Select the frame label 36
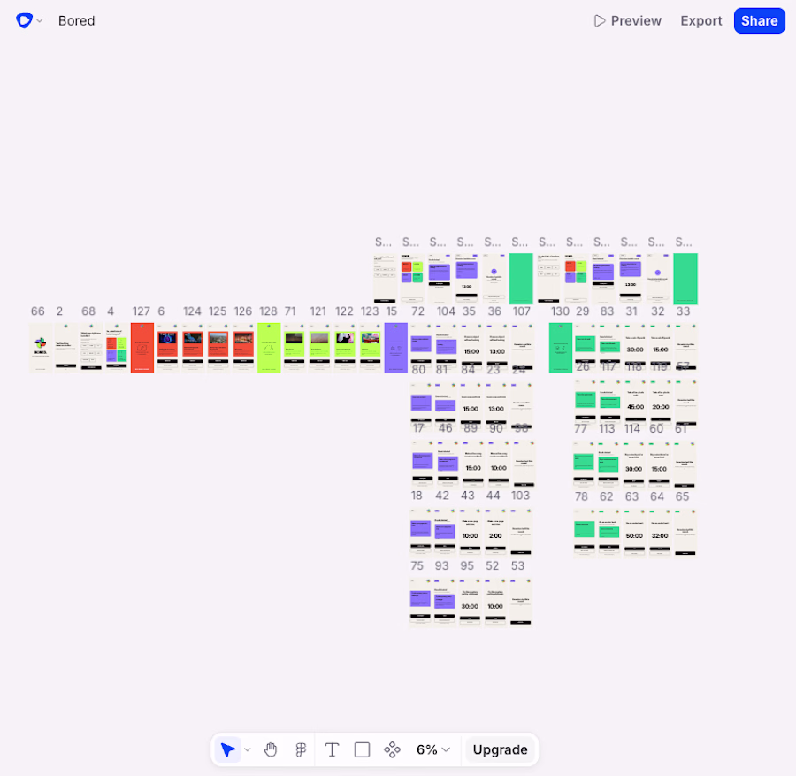Screen dimensions: 796x776 (x=494, y=311)
